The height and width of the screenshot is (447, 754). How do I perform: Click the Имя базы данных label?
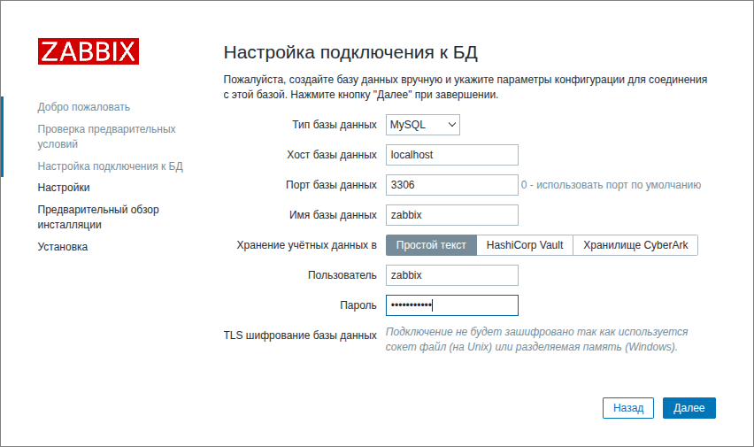coord(333,215)
